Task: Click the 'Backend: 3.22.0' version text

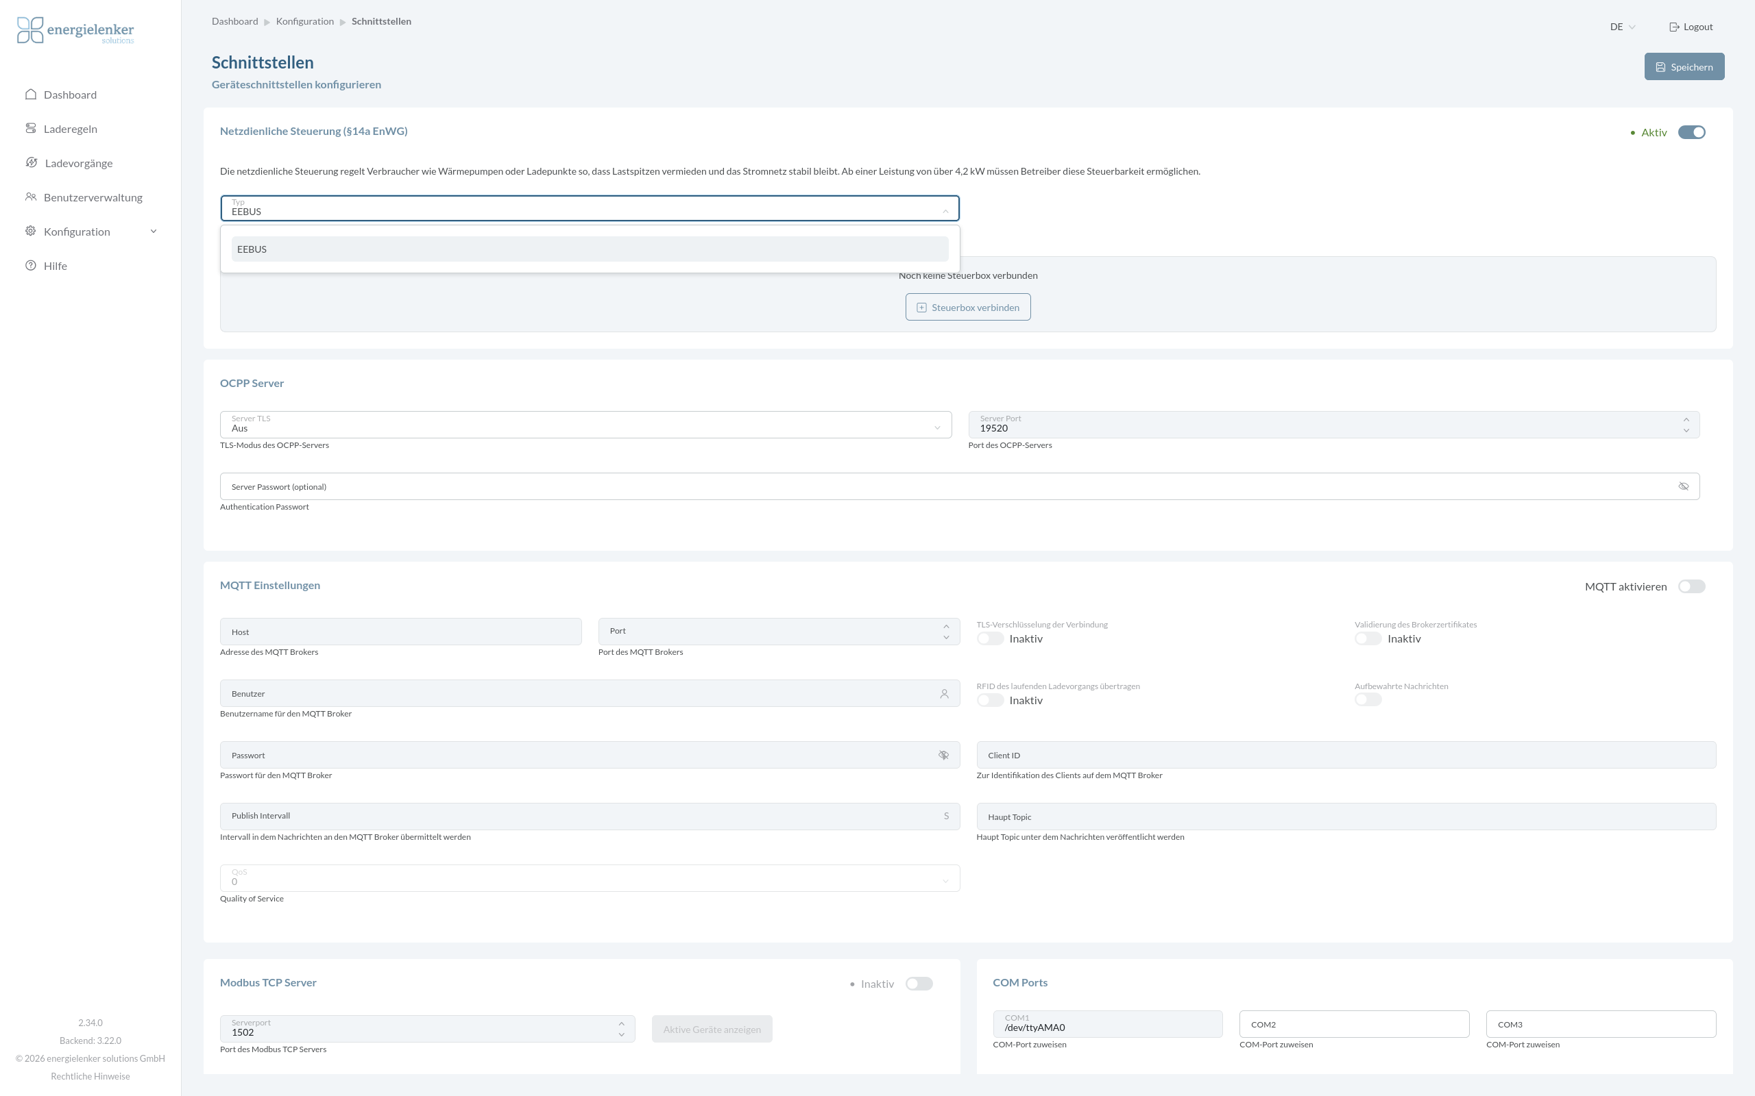Action: 90,1041
